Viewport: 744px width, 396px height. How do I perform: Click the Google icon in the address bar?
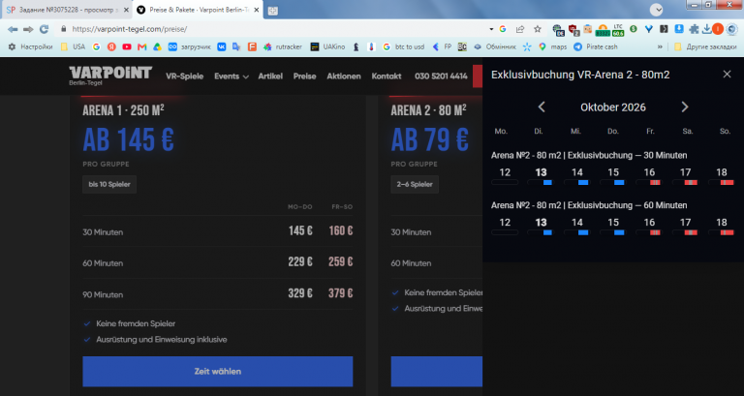(x=503, y=29)
